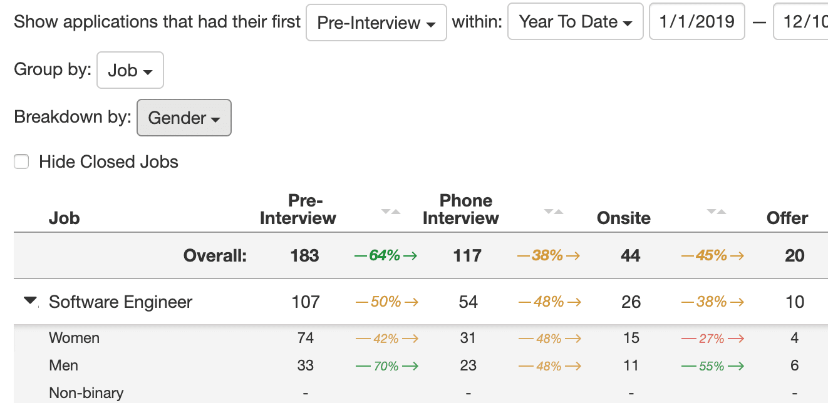
Task: Collapse the Software Engineer row triangle
Action: click(x=30, y=301)
